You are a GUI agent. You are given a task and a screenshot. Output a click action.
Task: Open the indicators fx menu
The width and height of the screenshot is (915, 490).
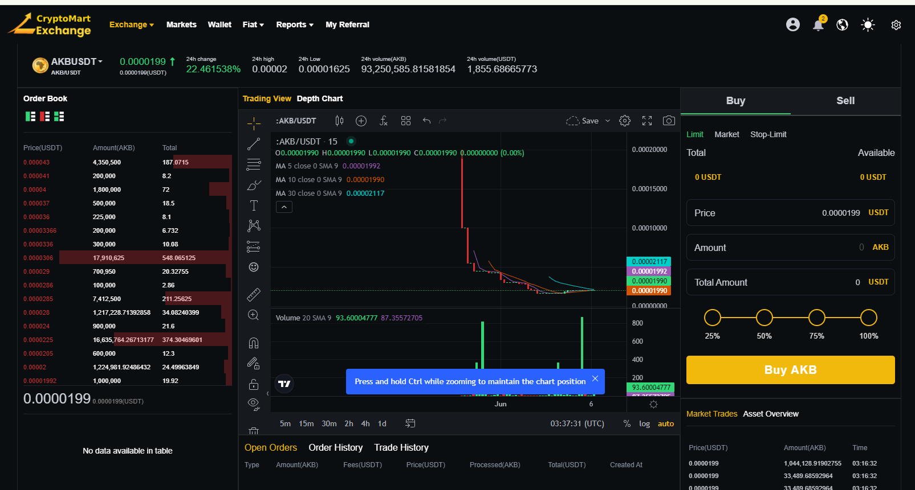pos(384,121)
